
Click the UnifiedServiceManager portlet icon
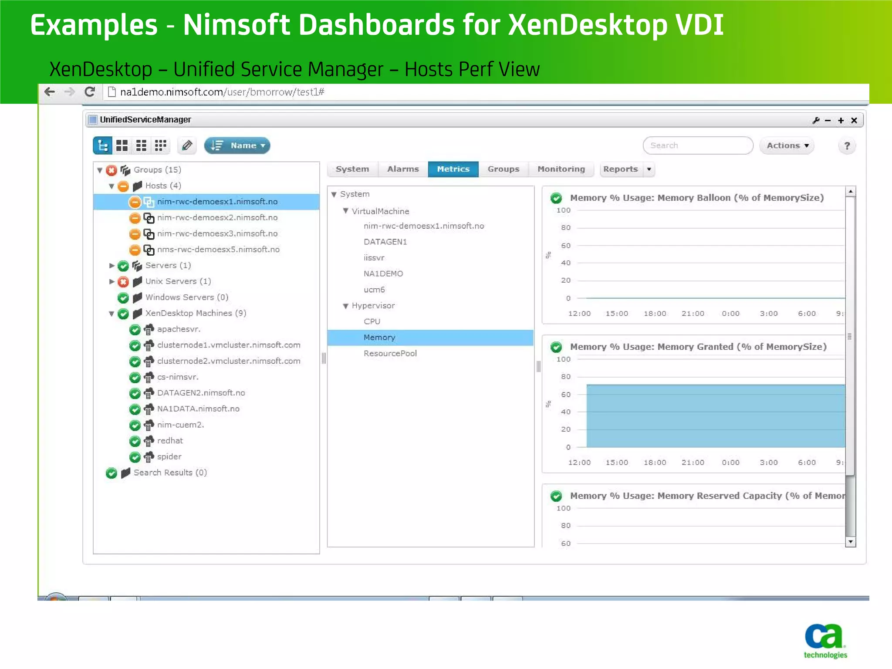(x=93, y=120)
